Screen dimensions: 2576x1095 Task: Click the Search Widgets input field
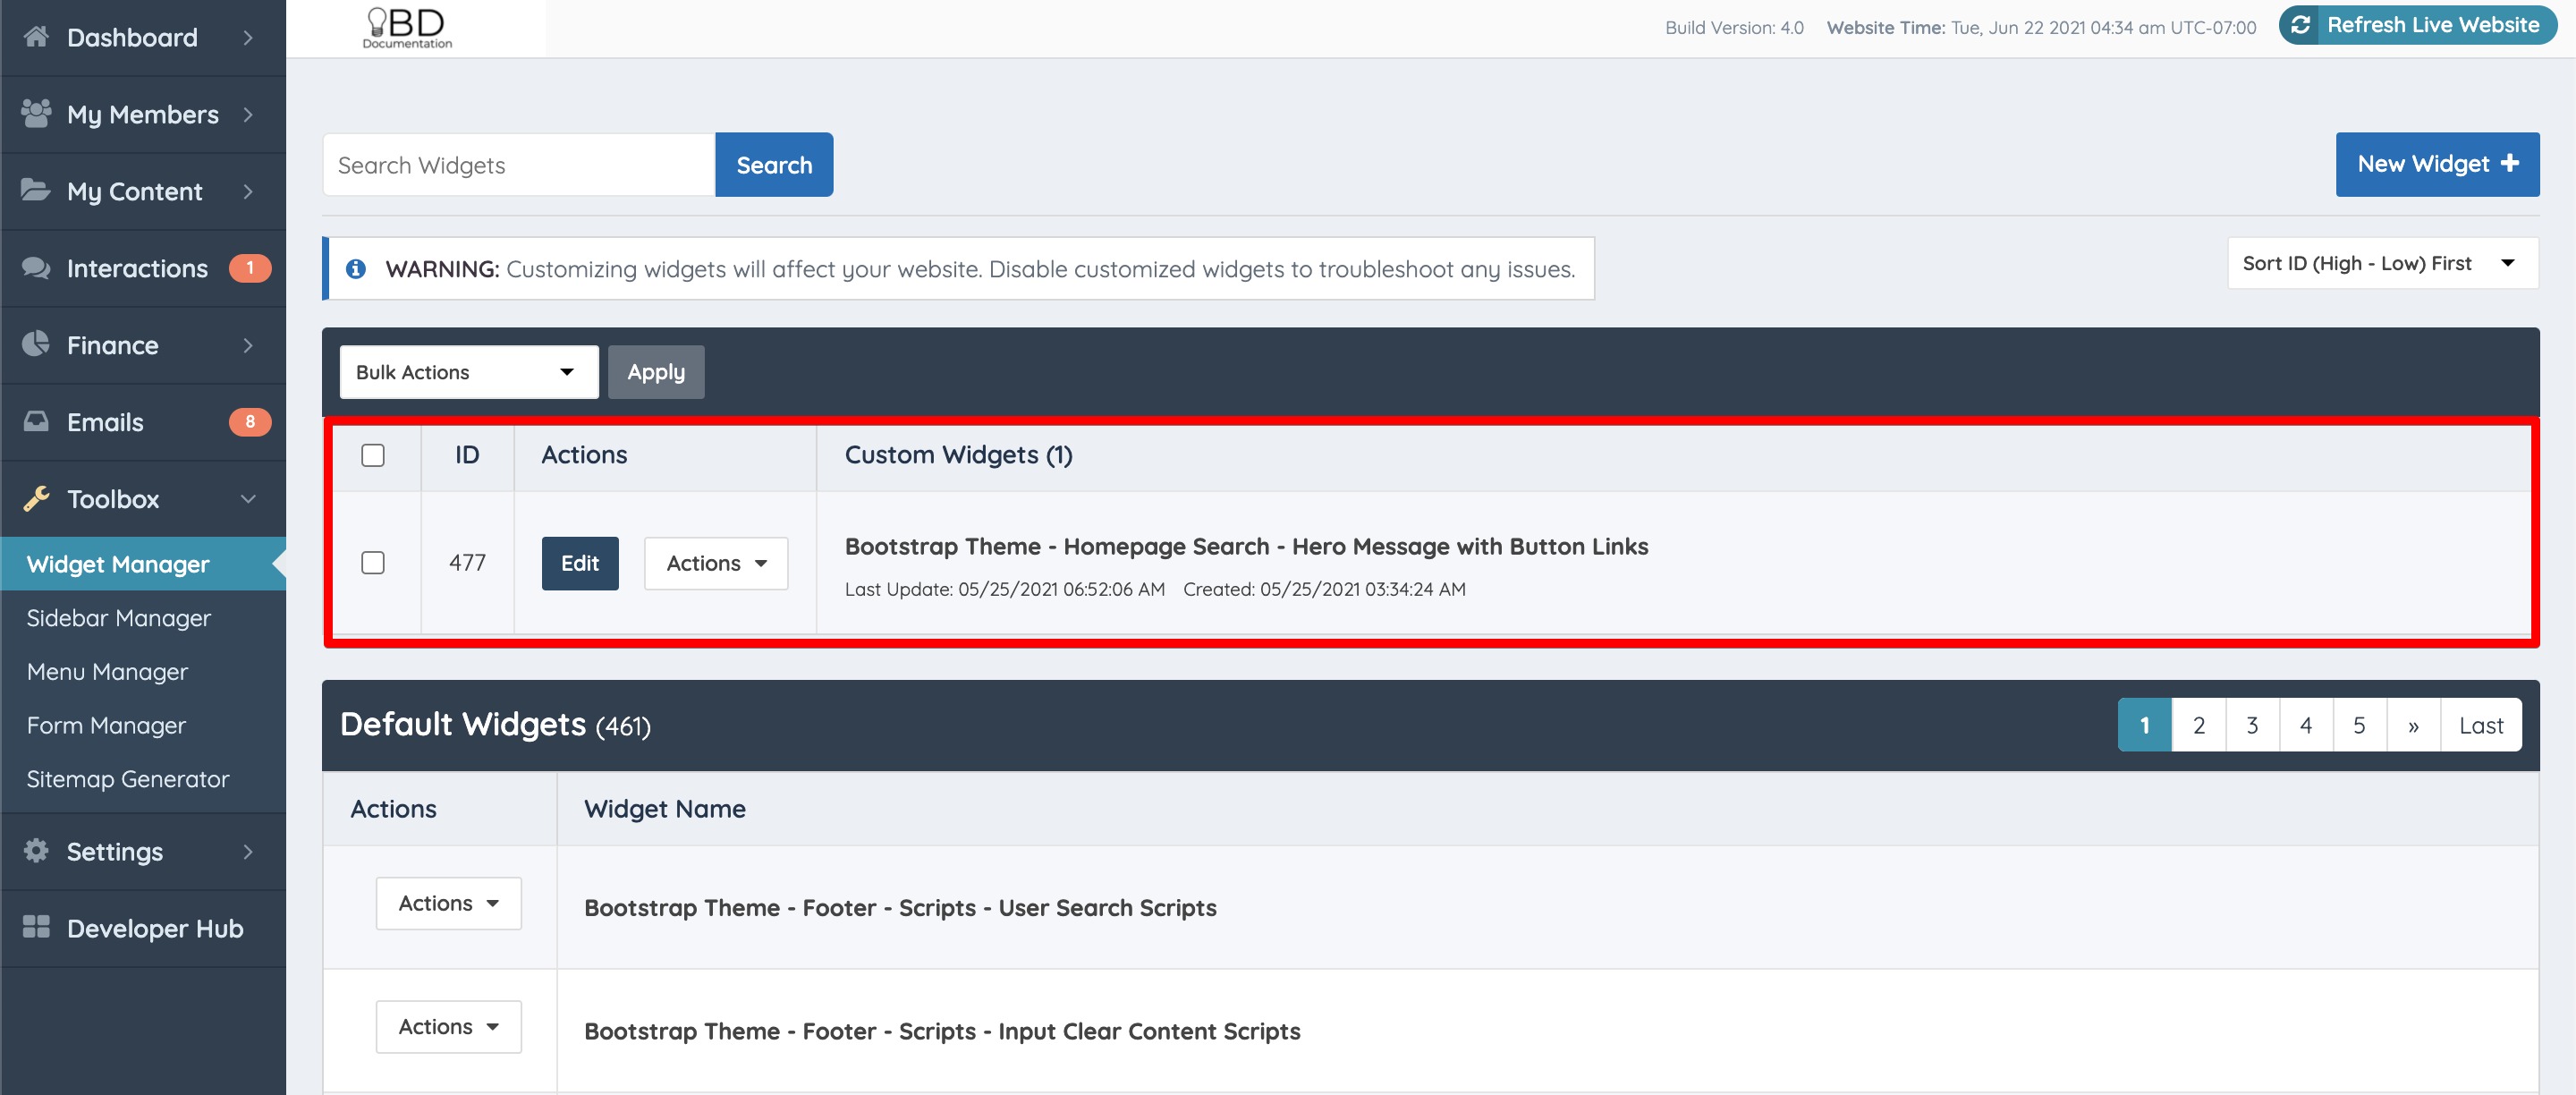click(518, 165)
